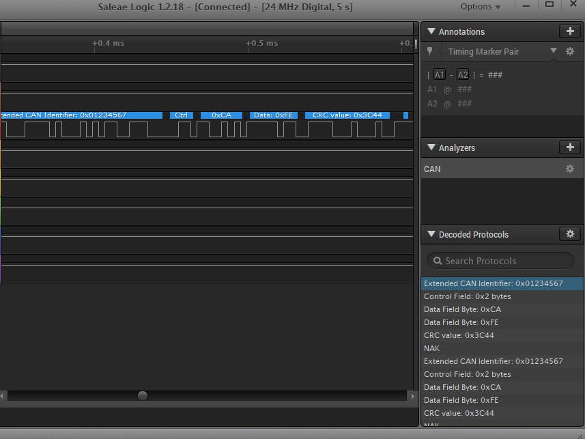Viewport: 585px width, 439px height.
Task: Click the Data: 0xFE bubble on waveform
Action: [x=274, y=115]
